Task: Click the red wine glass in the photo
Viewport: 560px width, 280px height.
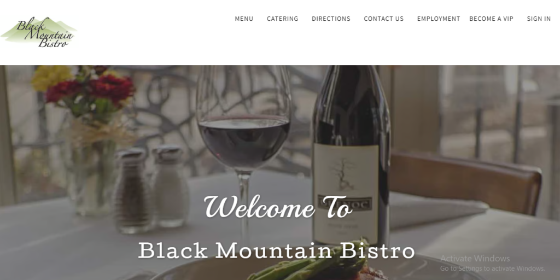Action: 244,150
